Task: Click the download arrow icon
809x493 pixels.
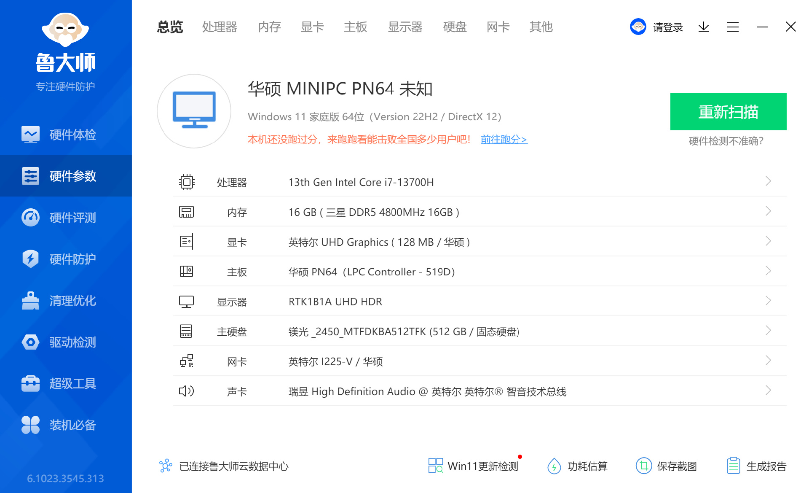Action: (703, 27)
